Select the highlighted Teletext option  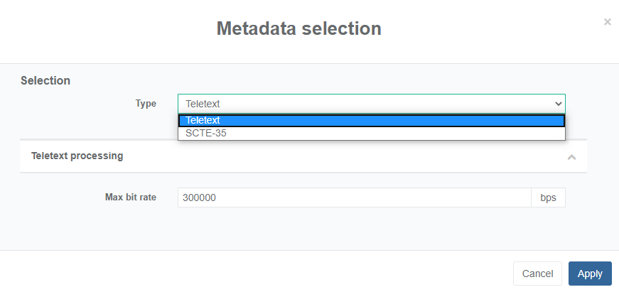coord(371,120)
